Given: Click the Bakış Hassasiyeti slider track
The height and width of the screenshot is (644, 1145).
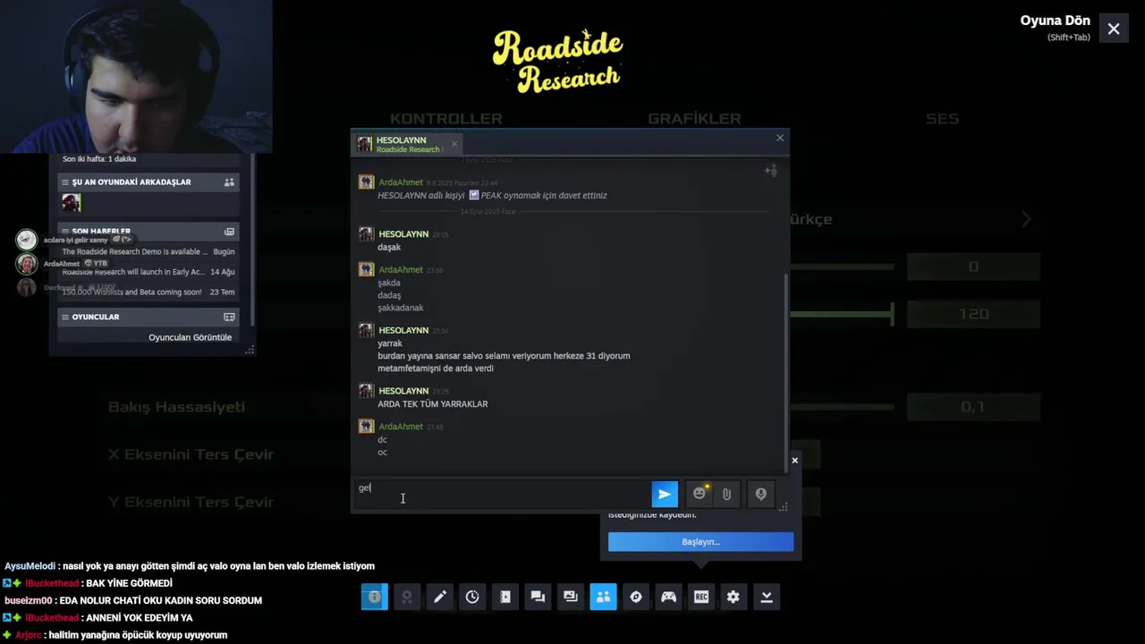Looking at the screenshot, I should (843, 407).
